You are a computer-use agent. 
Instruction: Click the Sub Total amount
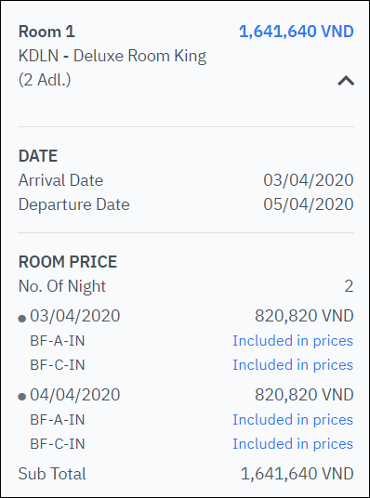point(297,474)
